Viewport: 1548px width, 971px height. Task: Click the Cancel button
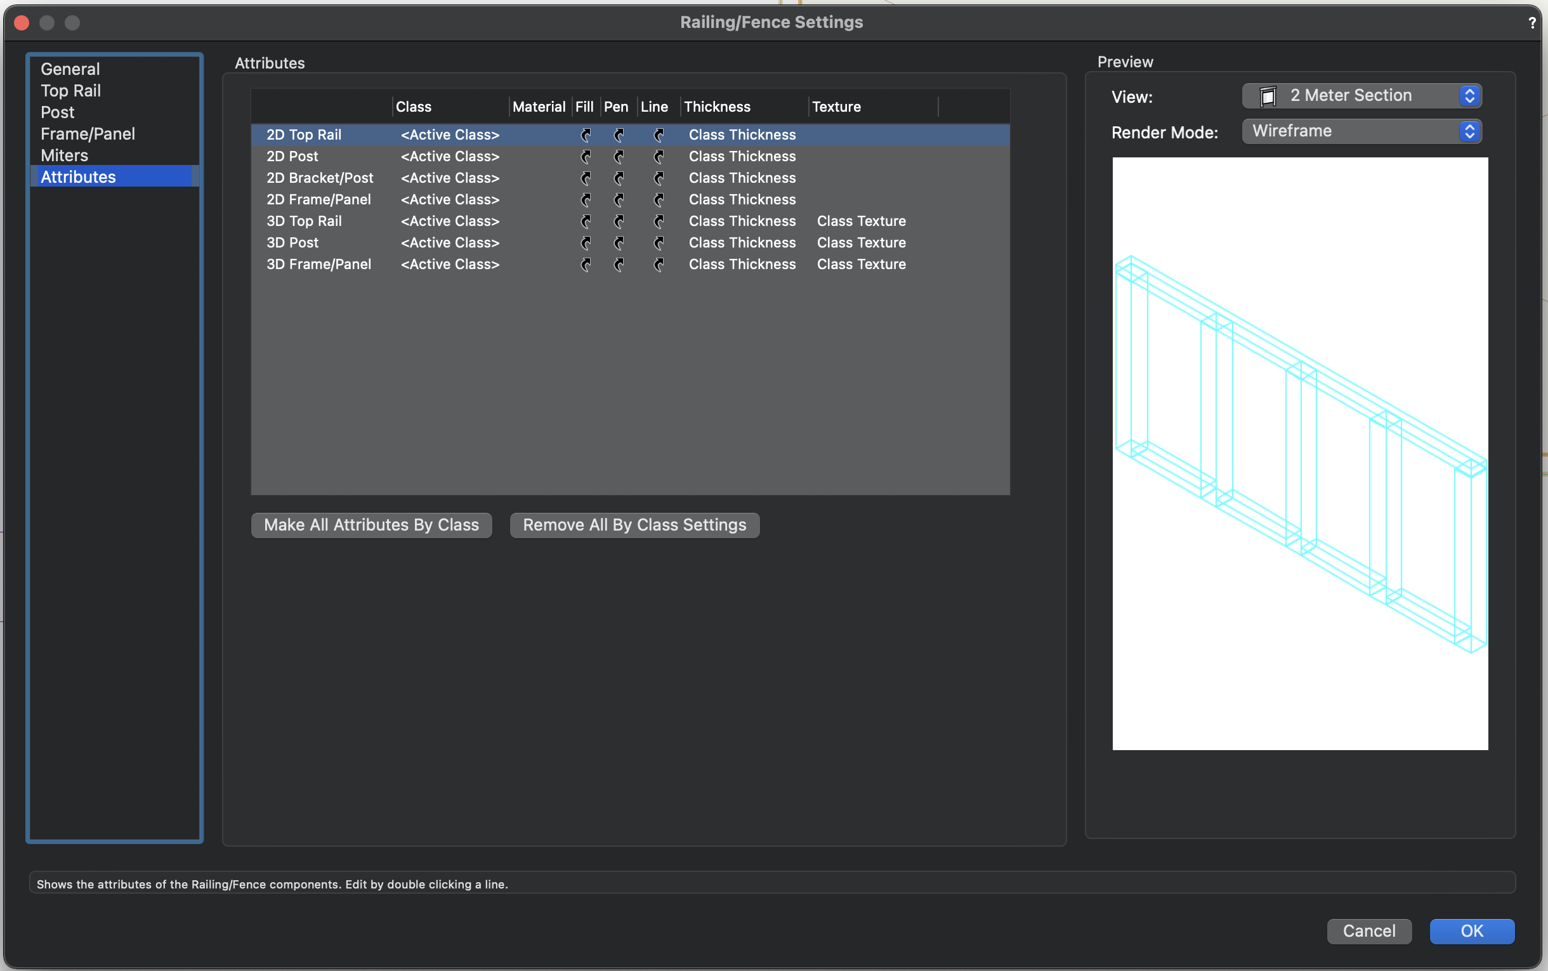(x=1368, y=930)
